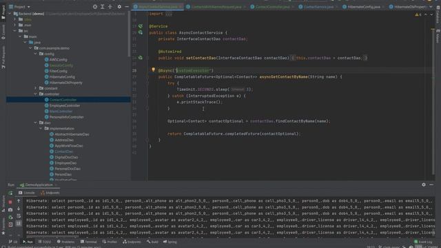This screenshot has height=248, width=441.
Task: Show hidden editor tabs dropdown arrow
Action: (x=431, y=7)
